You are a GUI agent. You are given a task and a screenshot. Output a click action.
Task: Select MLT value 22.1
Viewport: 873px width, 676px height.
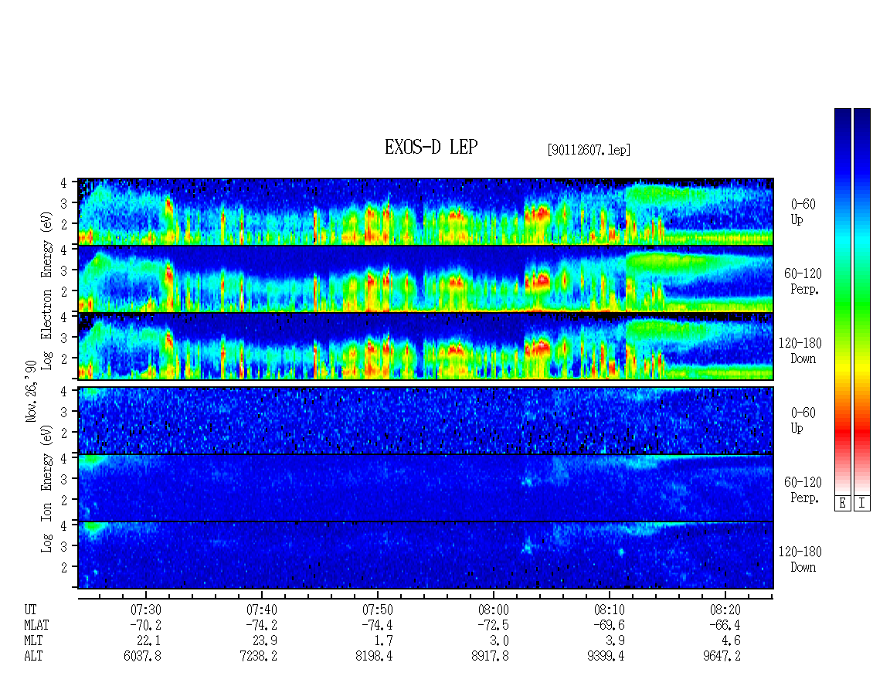149,641
